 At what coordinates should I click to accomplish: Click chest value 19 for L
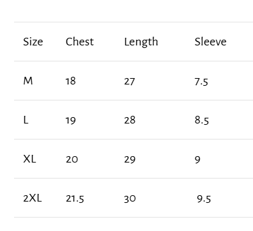point(71,120)
